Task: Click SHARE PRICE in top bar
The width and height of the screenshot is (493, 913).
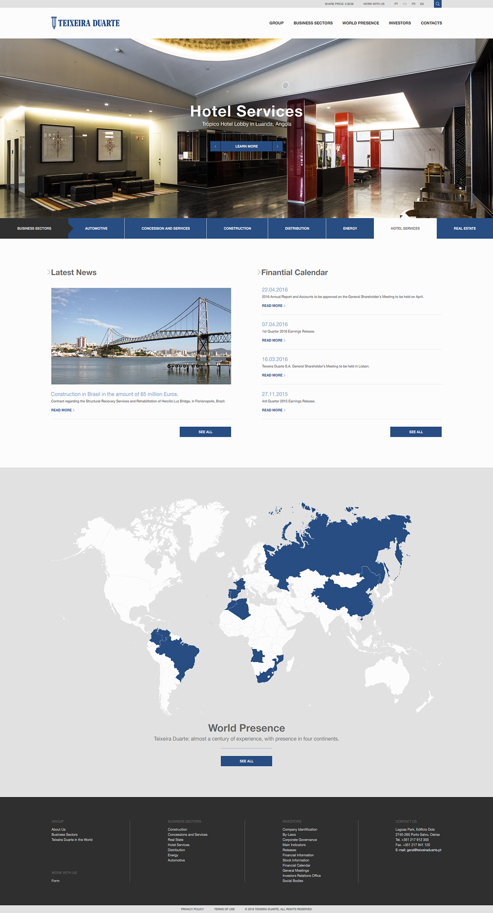Action: click(x=339, y=4)
